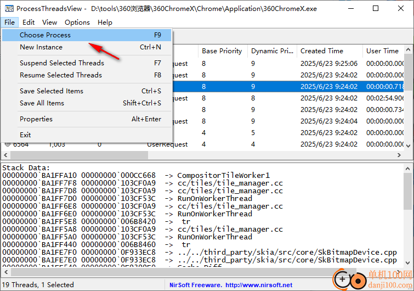The width and height of the screenshot is (414, 291).
Task: Click SkBitmapDevice.cpp line at BA1FE7E0
Action: tap(200, 260)
